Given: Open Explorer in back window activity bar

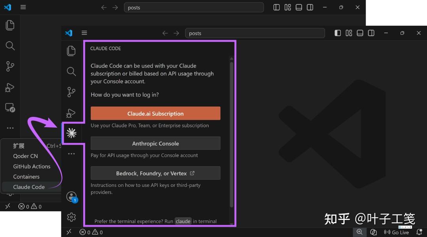Looking at the screenshot, I should click(x=10, y=25).
